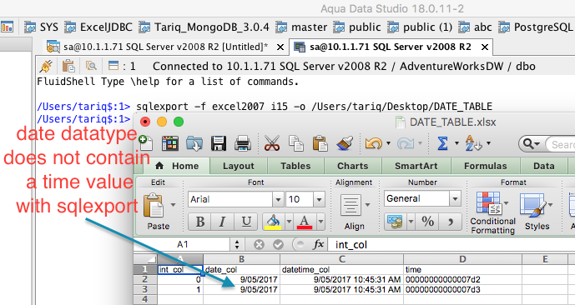Toggle Bold formatting button

[199, 222]
